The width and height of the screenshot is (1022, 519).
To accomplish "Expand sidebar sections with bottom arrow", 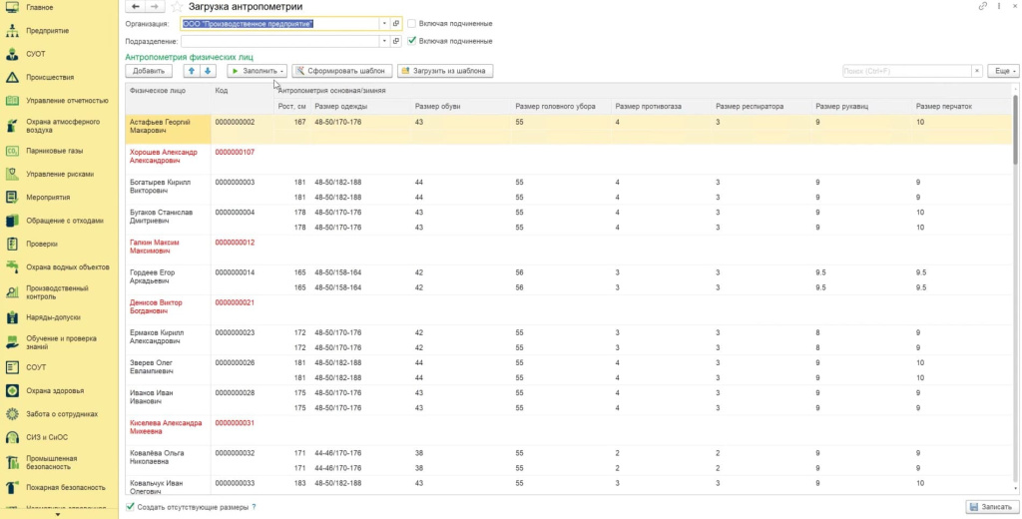I will 57,514.
